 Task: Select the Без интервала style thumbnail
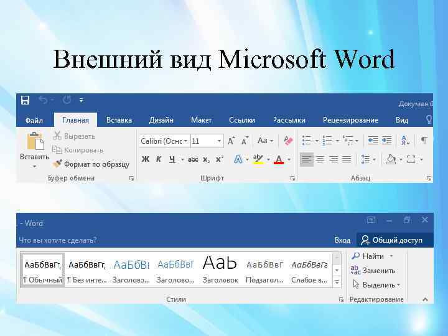pyautogui.click(x=87, y=269)
